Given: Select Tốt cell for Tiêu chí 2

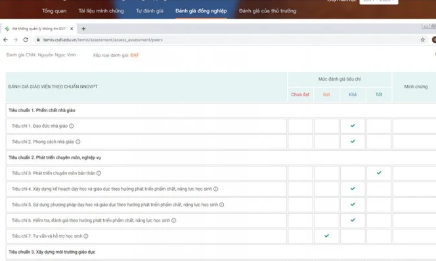Looking at the screenshot, I should (x=379, y=142).
